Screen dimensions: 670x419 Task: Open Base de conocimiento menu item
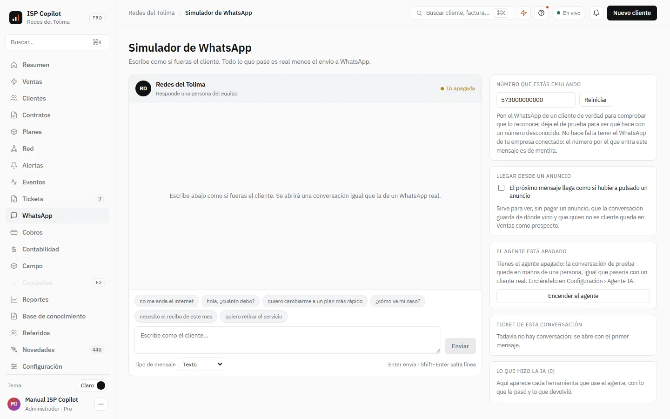point(58,316)
